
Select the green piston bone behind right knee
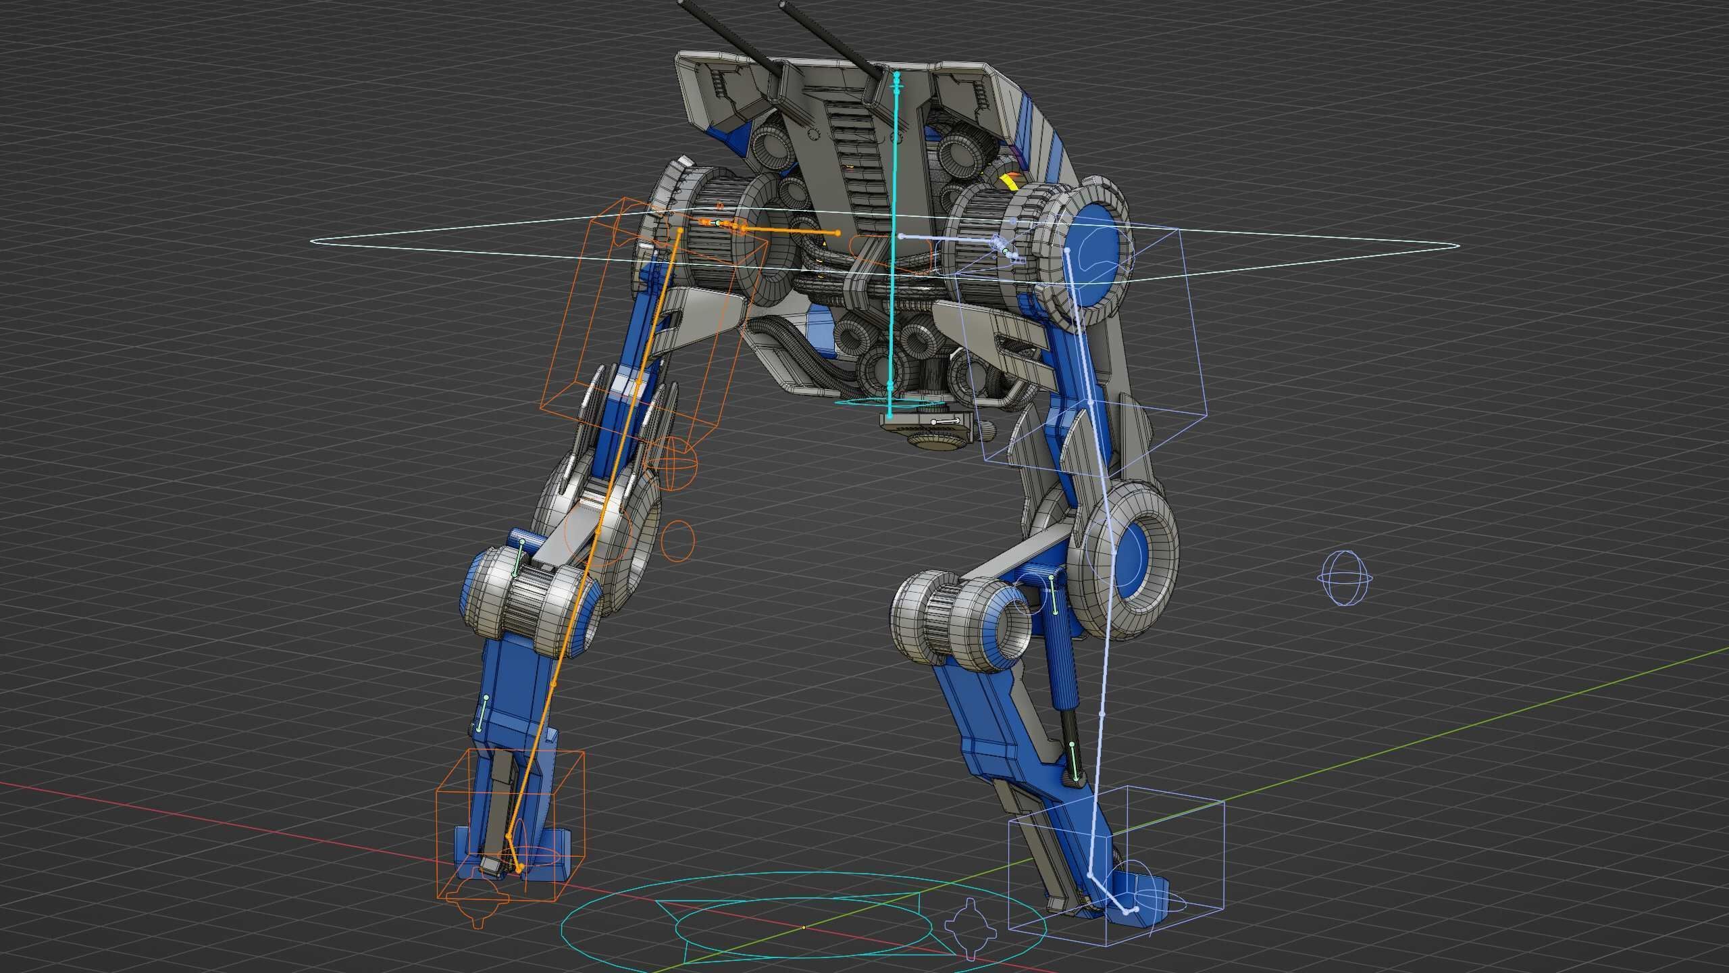tap(1054, 595)
